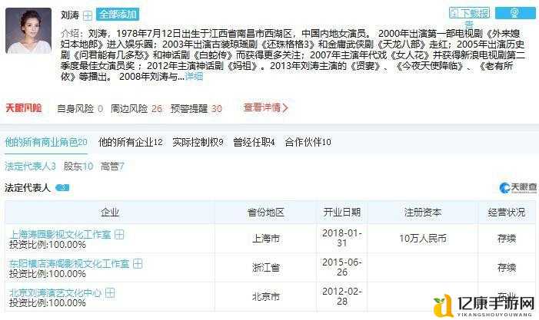
Task: Click the 经营状况 column header
Action: tap(507, 213)
